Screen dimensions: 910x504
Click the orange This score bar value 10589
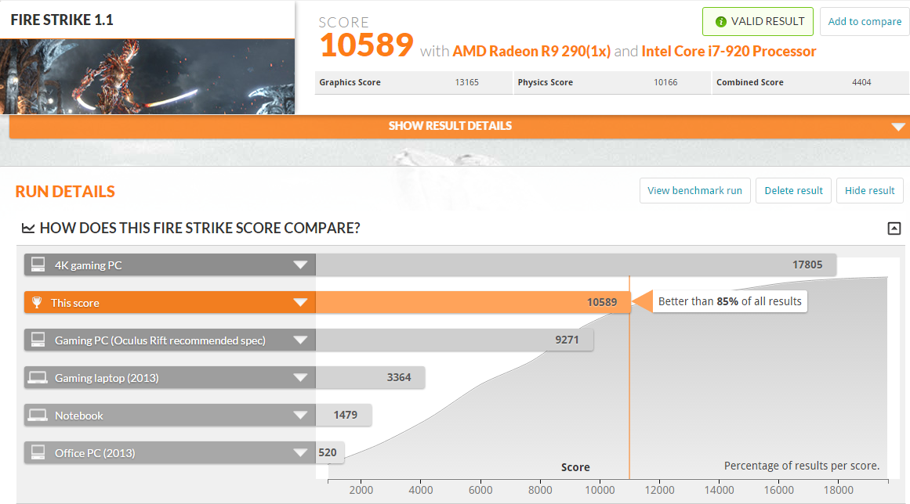click(x=602, y=302)
